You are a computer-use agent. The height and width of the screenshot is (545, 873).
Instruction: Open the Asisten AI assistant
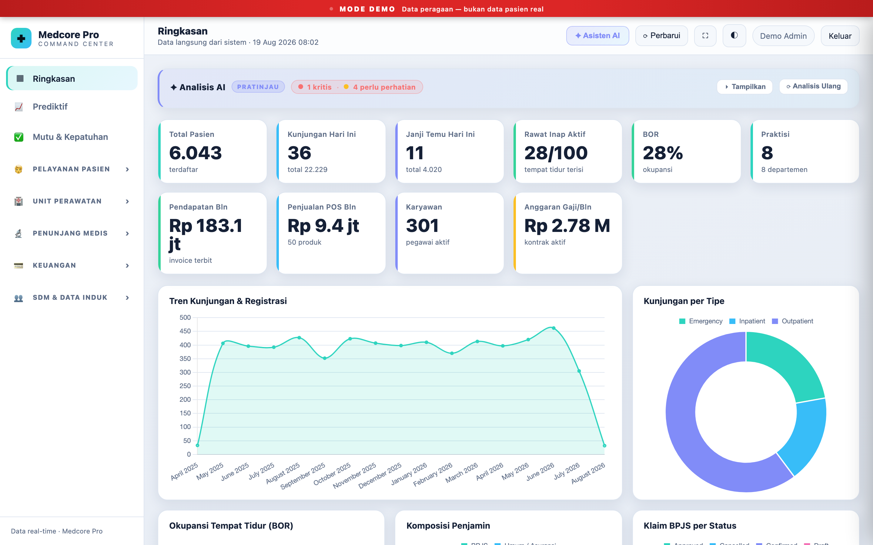tap(597, 36)
